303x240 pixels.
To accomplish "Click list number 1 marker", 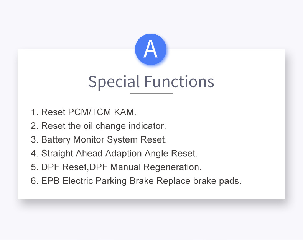I will pos(35,112).
